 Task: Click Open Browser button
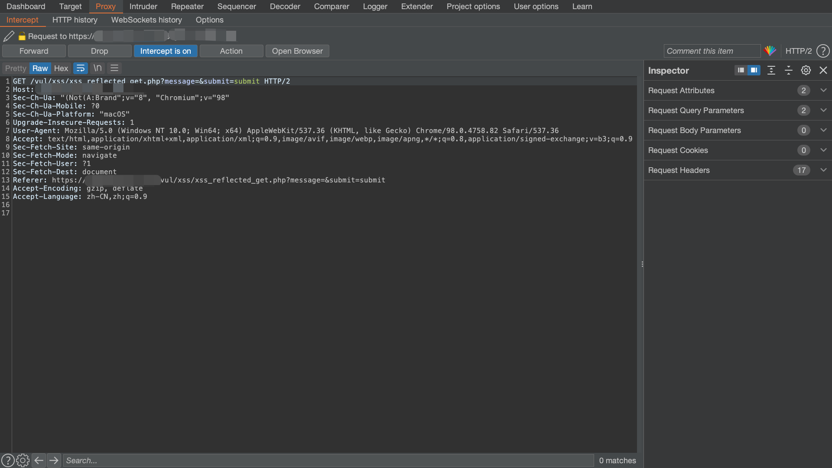(x=297, y=51)
